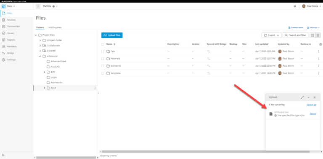Click Cancel all in Upload panel
Screen dimensions: 323x159
(x=312, y=105)
